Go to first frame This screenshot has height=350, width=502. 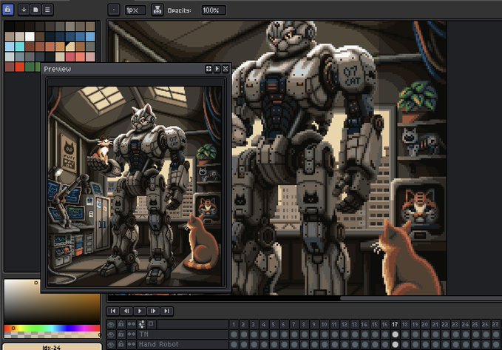(x=112, y=311)
